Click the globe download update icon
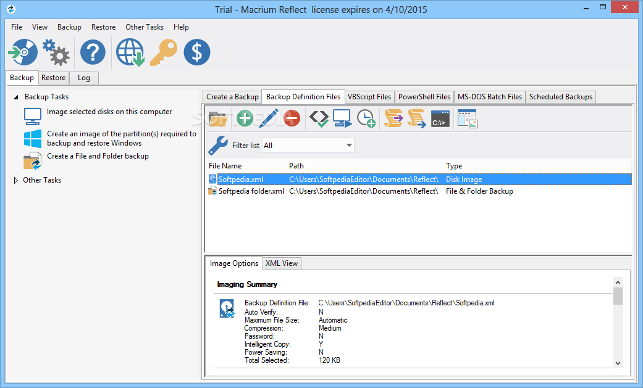643x388 pixels. [x=130, y=52]
